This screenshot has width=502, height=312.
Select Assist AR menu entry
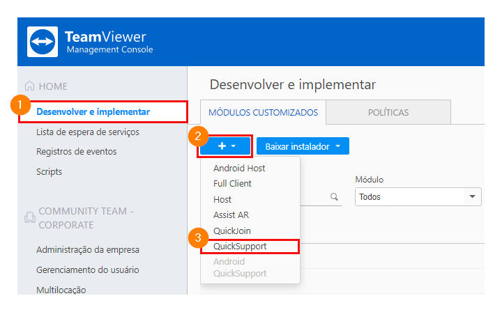coord(231,214)
